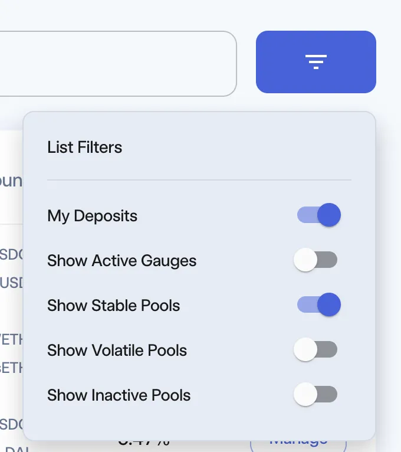Click the partially hidden column header behind panel
The width and height of the screenshot is (401, 452).
pyautogui.click(x=11, y=181)
